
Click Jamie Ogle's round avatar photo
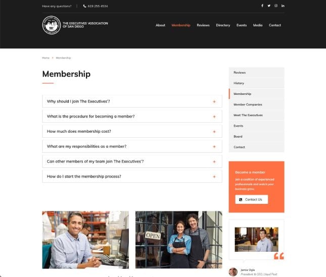click(233, 272)
